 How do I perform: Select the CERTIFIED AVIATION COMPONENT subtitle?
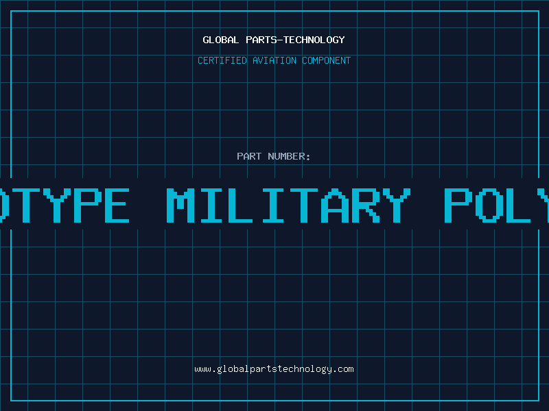point(274,60)
